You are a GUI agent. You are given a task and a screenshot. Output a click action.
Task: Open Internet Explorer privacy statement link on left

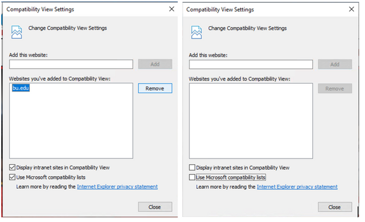[117, 187]
